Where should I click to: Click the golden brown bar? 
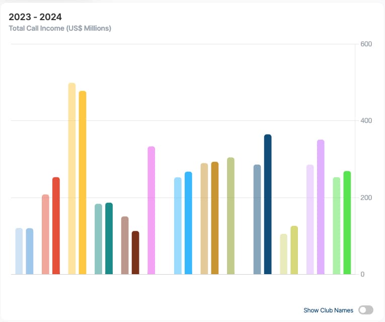click(x=215, y=218)
